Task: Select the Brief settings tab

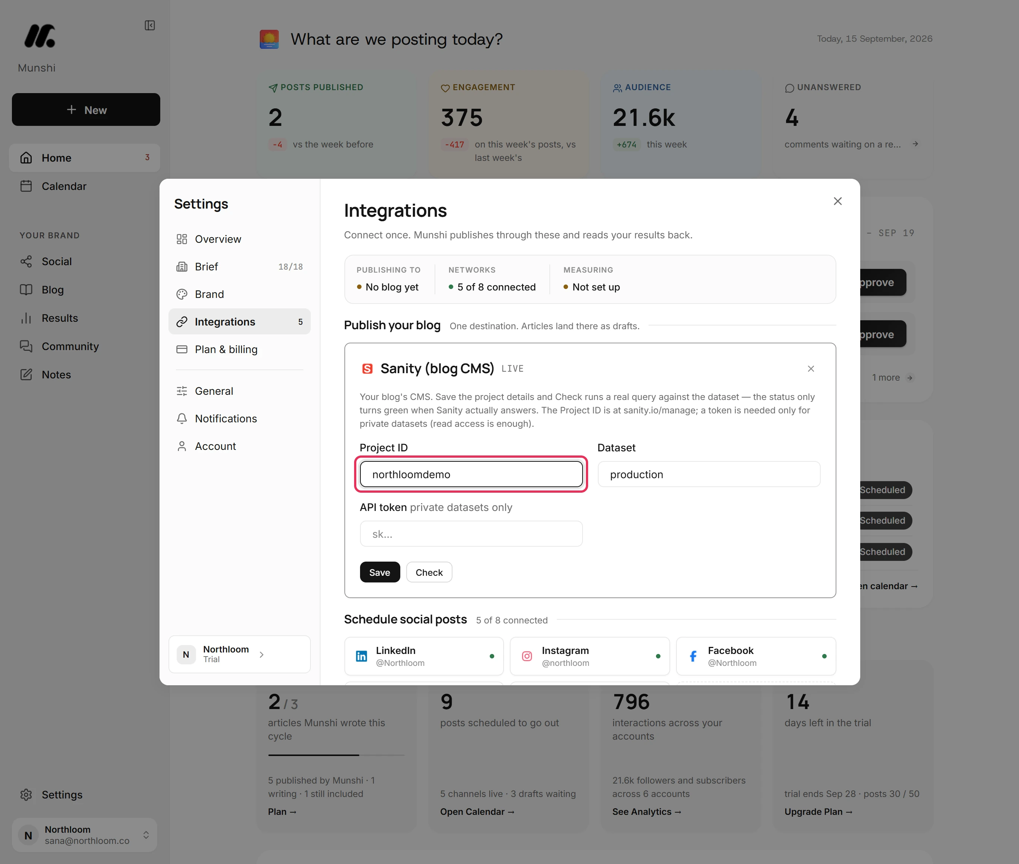Action: pyautogui.click(x=239, y=266)
